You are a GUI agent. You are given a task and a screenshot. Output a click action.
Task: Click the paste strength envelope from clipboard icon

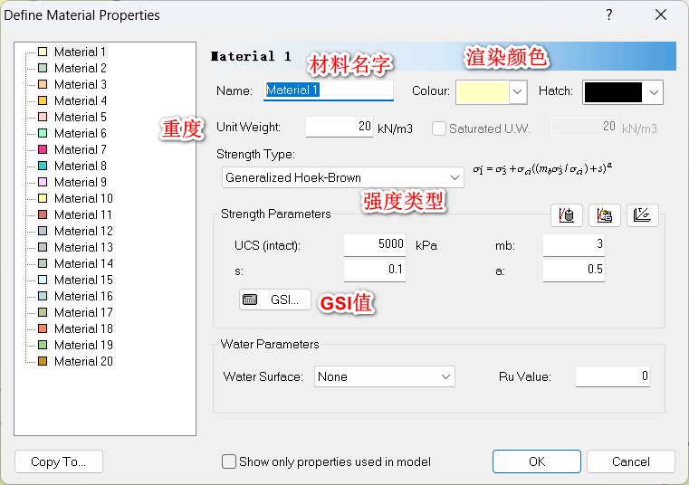pyautogui.click(x=604, y=215)
